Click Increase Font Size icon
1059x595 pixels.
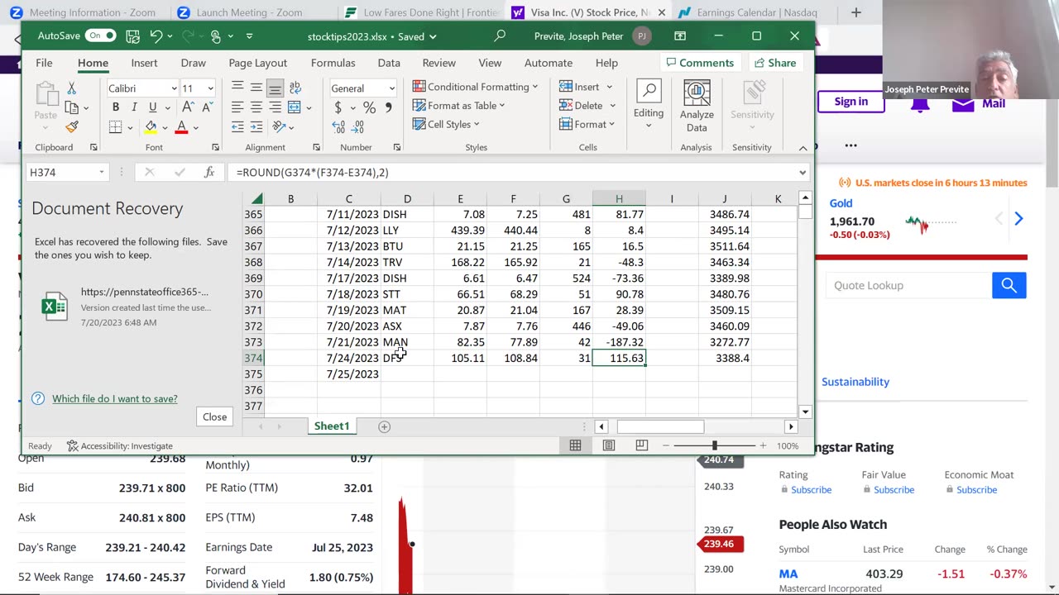point(188,107)
